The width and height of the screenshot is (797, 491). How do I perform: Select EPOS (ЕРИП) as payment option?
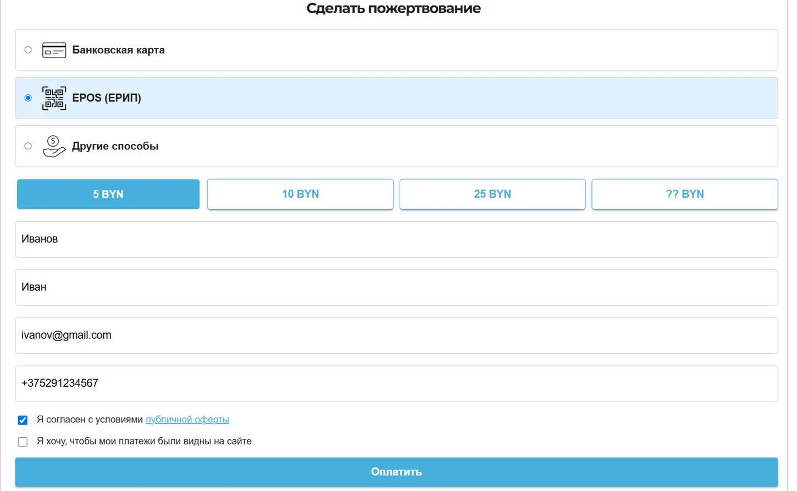click(28, 98)
